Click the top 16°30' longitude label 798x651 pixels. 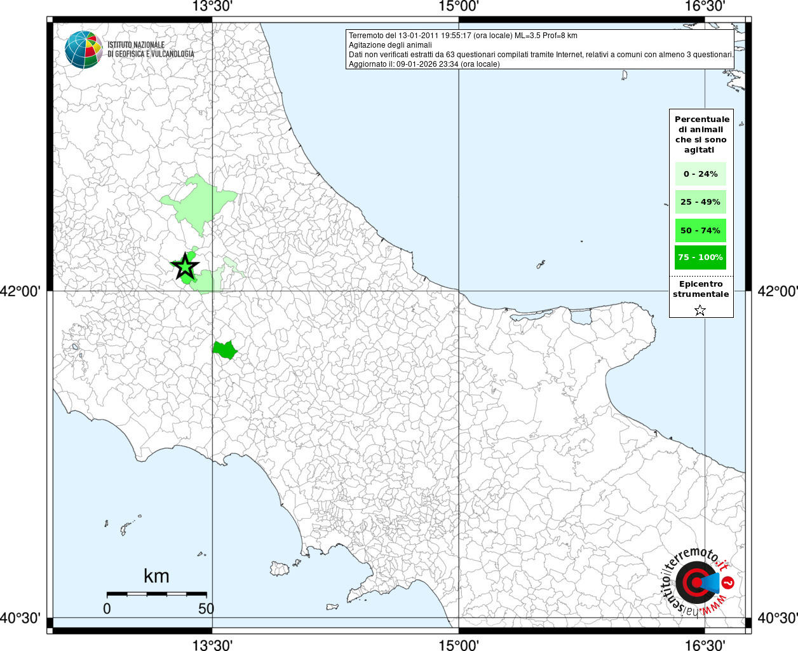coord(705,7)
